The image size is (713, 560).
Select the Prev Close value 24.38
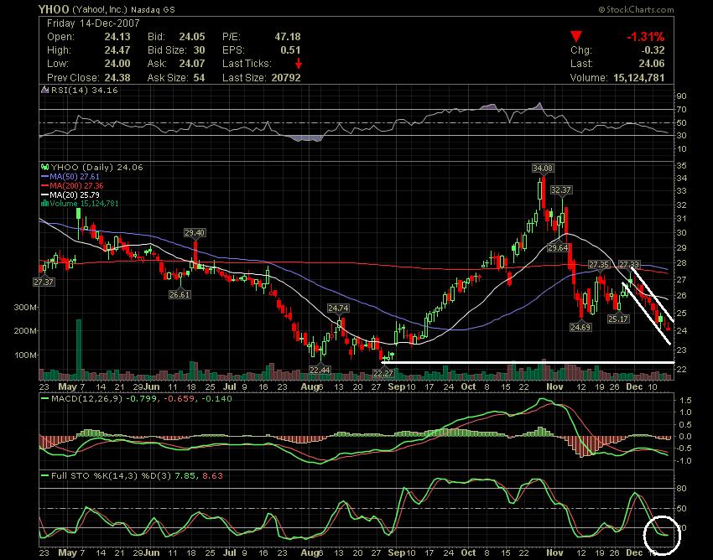pyautogui.click(x=117, y=78)
